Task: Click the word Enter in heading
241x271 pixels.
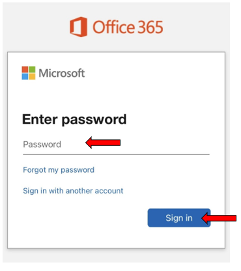Action: 40,119
